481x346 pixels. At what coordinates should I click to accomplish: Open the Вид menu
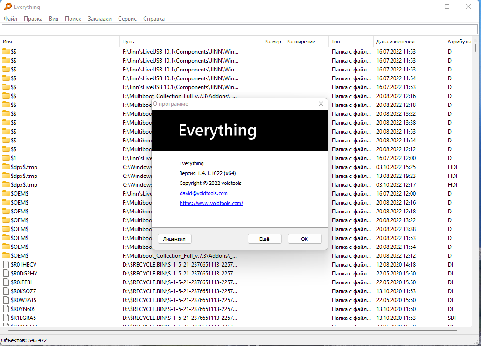(54, 19)
